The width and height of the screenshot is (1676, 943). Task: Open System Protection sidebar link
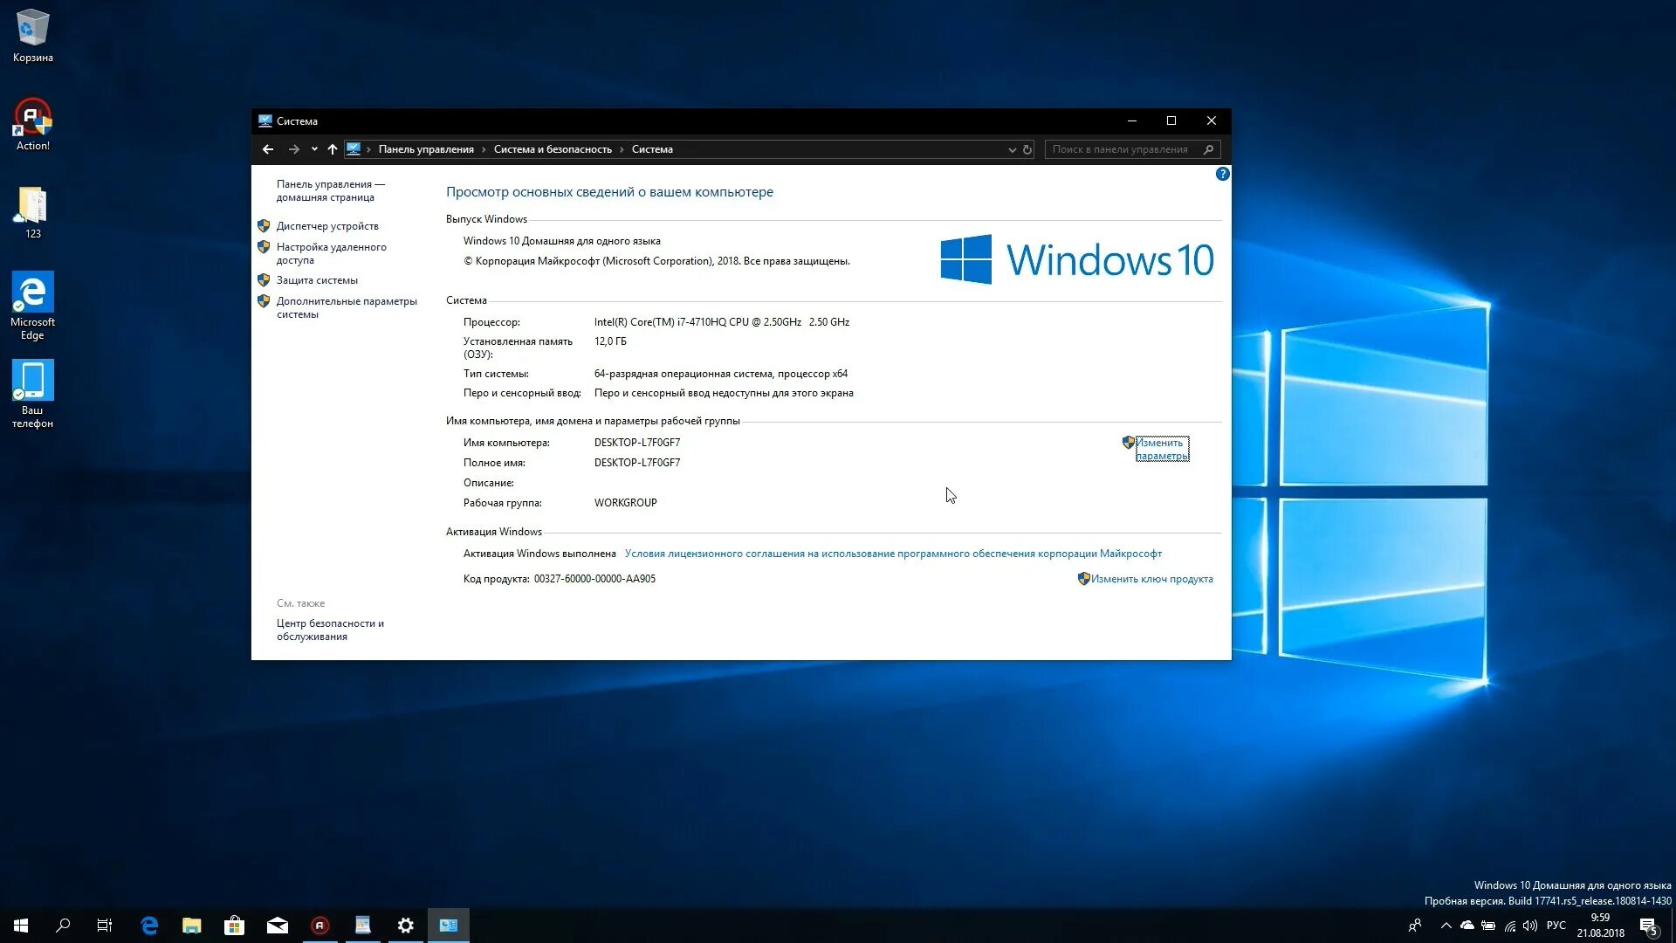point(317,280)
